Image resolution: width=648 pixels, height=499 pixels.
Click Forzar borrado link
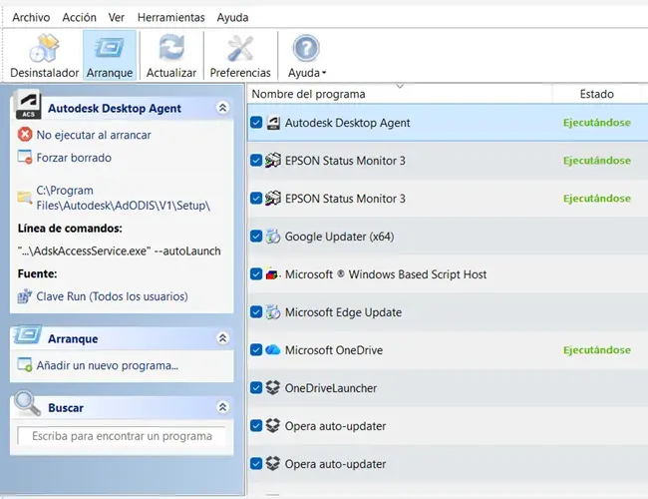(74, 158)
